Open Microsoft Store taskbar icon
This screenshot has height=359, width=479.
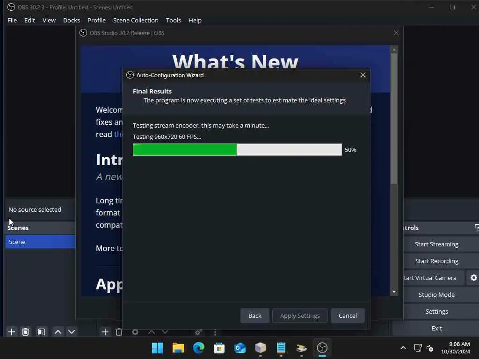point(219,348)
